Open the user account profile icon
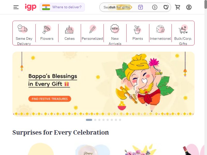207x155 pixels. click(189, 7)
